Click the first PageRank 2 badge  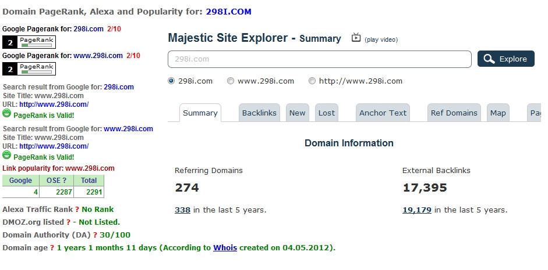tap(29, 42)
